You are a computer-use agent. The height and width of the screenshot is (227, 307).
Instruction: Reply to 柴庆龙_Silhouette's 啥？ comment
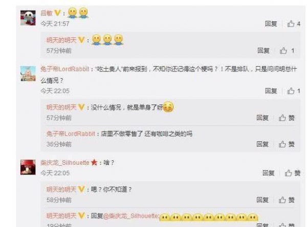pyautogui.click(x=269, y=173)
